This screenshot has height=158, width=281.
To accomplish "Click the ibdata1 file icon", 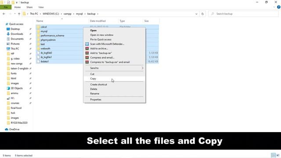I will pos(38,61).
